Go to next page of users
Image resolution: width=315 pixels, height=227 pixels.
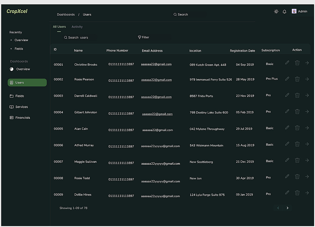287,208
